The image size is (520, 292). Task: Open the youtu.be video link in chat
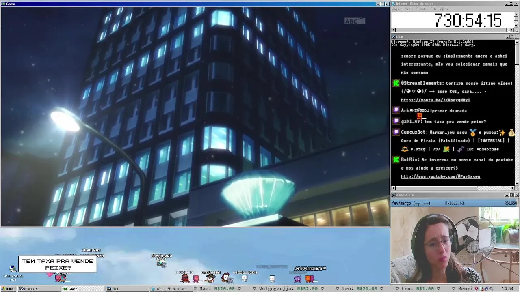(x=435, y=100)
